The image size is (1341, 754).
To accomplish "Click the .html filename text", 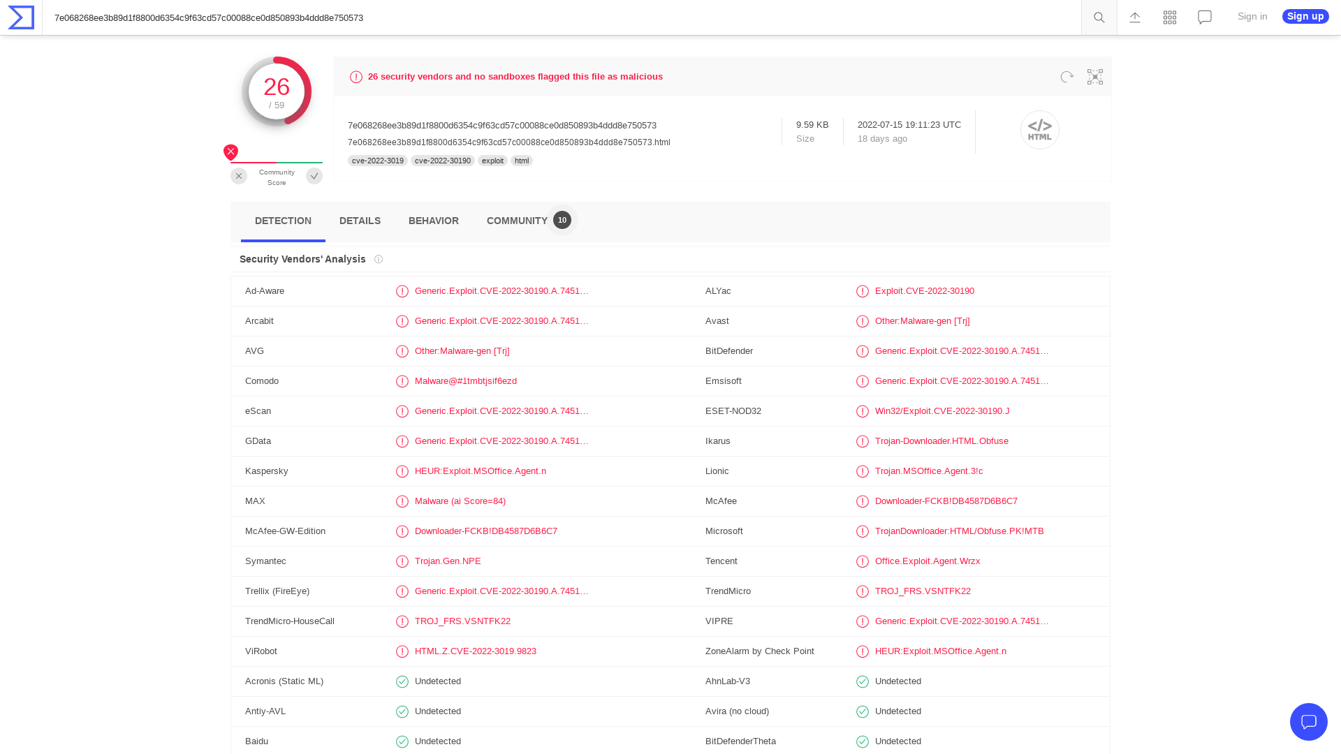I will (x=509, y=142).
